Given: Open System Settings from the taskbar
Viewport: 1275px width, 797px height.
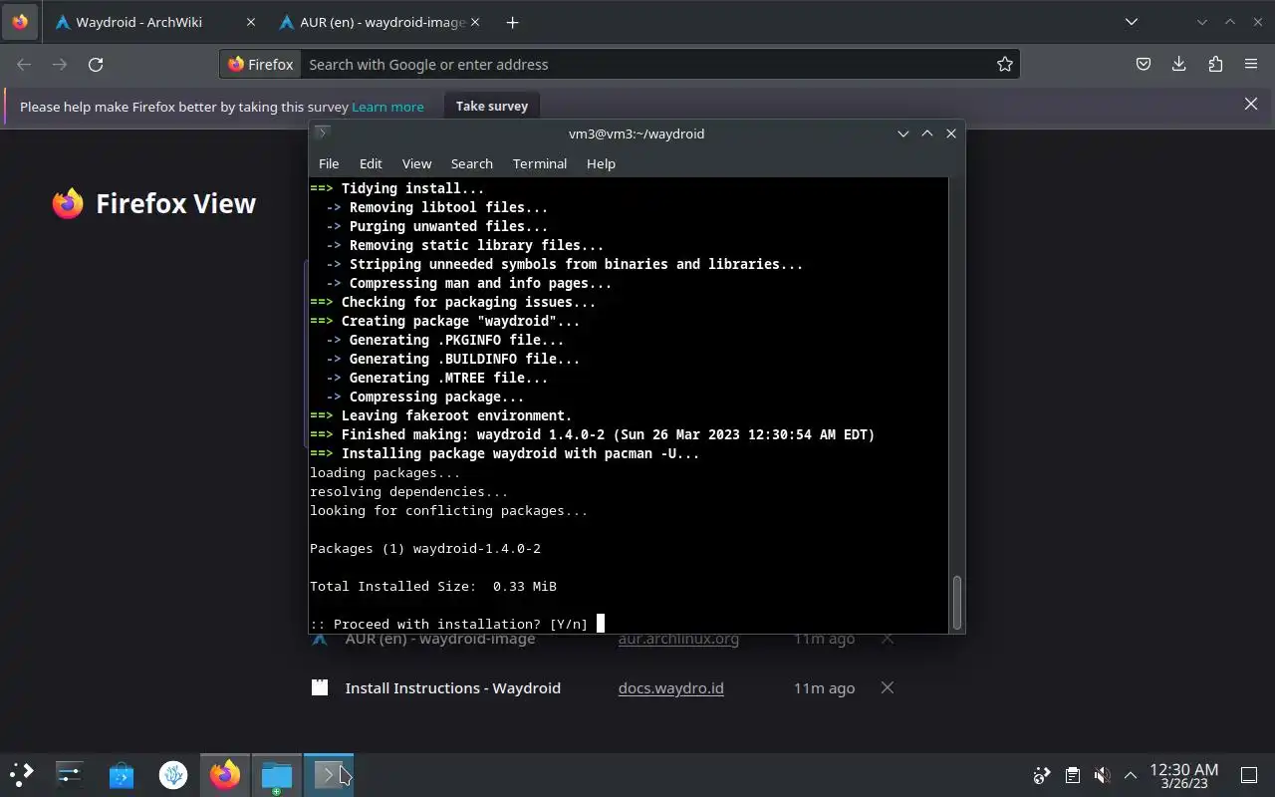Looking at the screenshot, I should (x=69, y=774).
